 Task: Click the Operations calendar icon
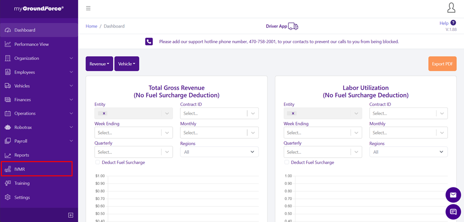point(8,114)
